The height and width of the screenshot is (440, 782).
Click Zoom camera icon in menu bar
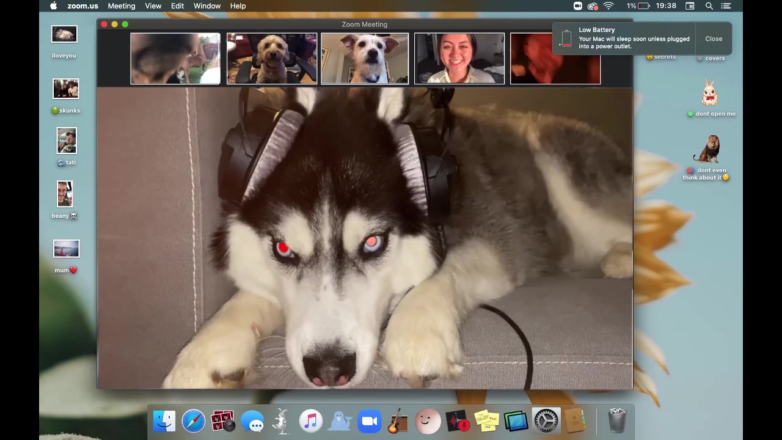tap(577, 6)
